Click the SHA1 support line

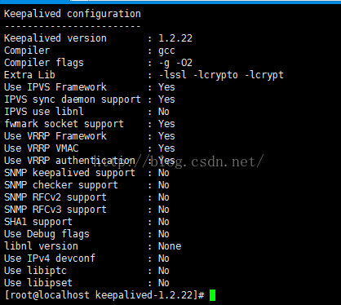(86, 222)
